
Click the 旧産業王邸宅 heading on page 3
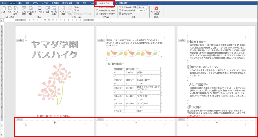196,42
